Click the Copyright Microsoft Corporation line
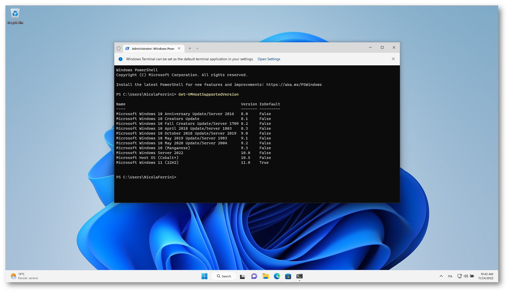This screenshot has width=509, height=293. [x=182, y=75]
